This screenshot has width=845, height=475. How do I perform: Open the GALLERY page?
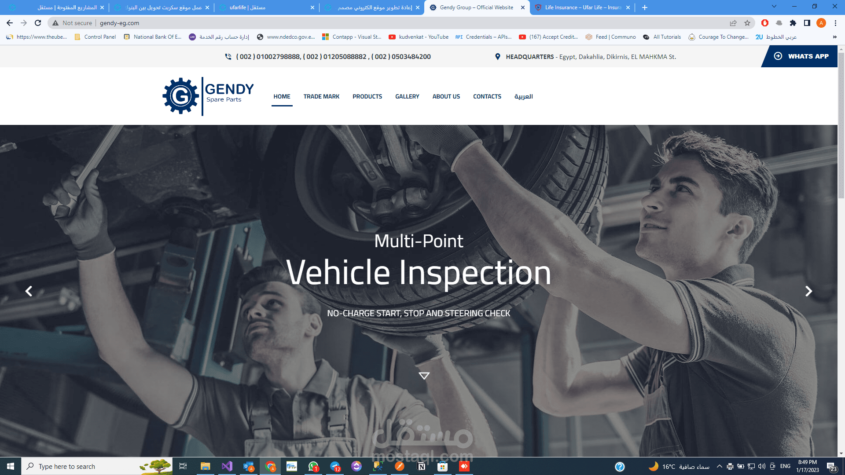click(x=407, y=96)
